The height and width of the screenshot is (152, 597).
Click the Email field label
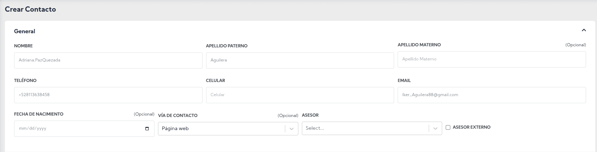click(x=404, y=81)
